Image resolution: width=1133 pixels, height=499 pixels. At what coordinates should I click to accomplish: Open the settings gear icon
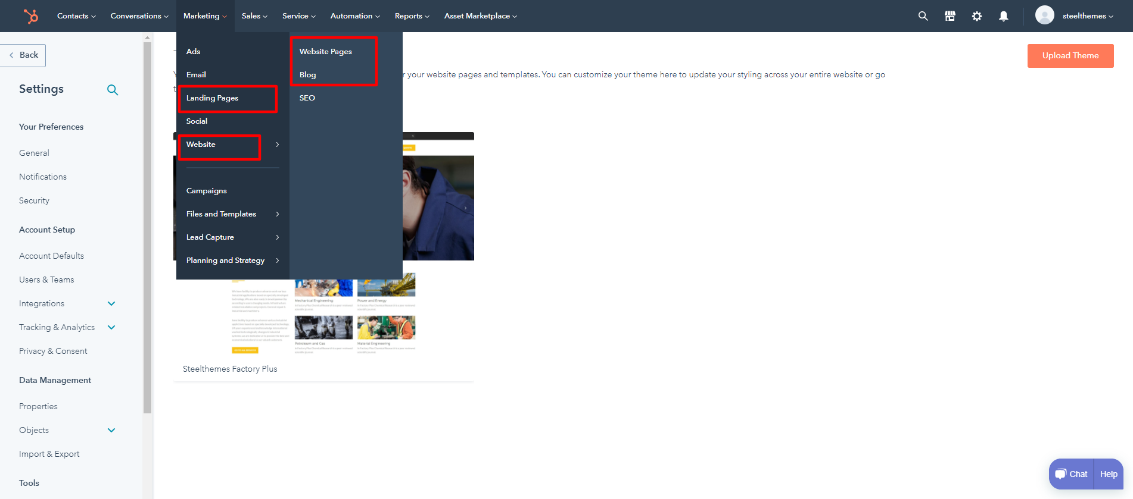click(x=976, y=16)
